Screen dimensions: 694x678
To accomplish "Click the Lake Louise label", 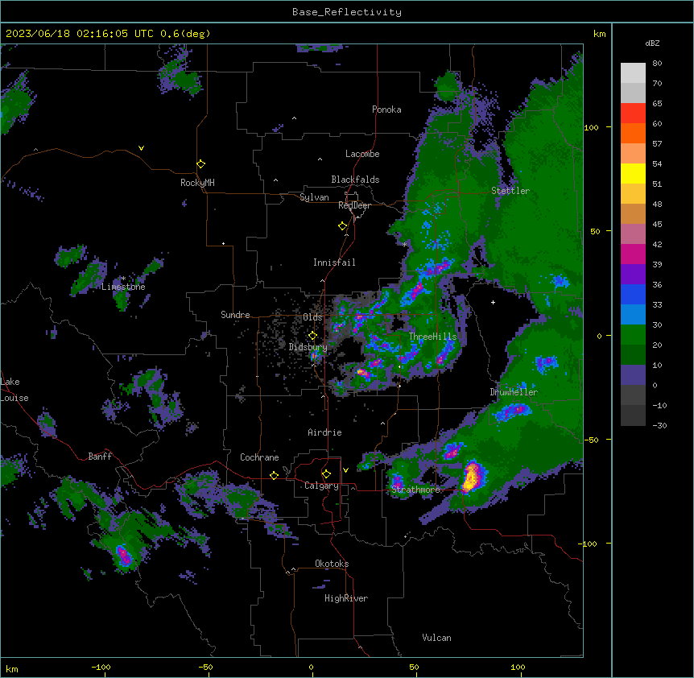I will tap(14, 390).
